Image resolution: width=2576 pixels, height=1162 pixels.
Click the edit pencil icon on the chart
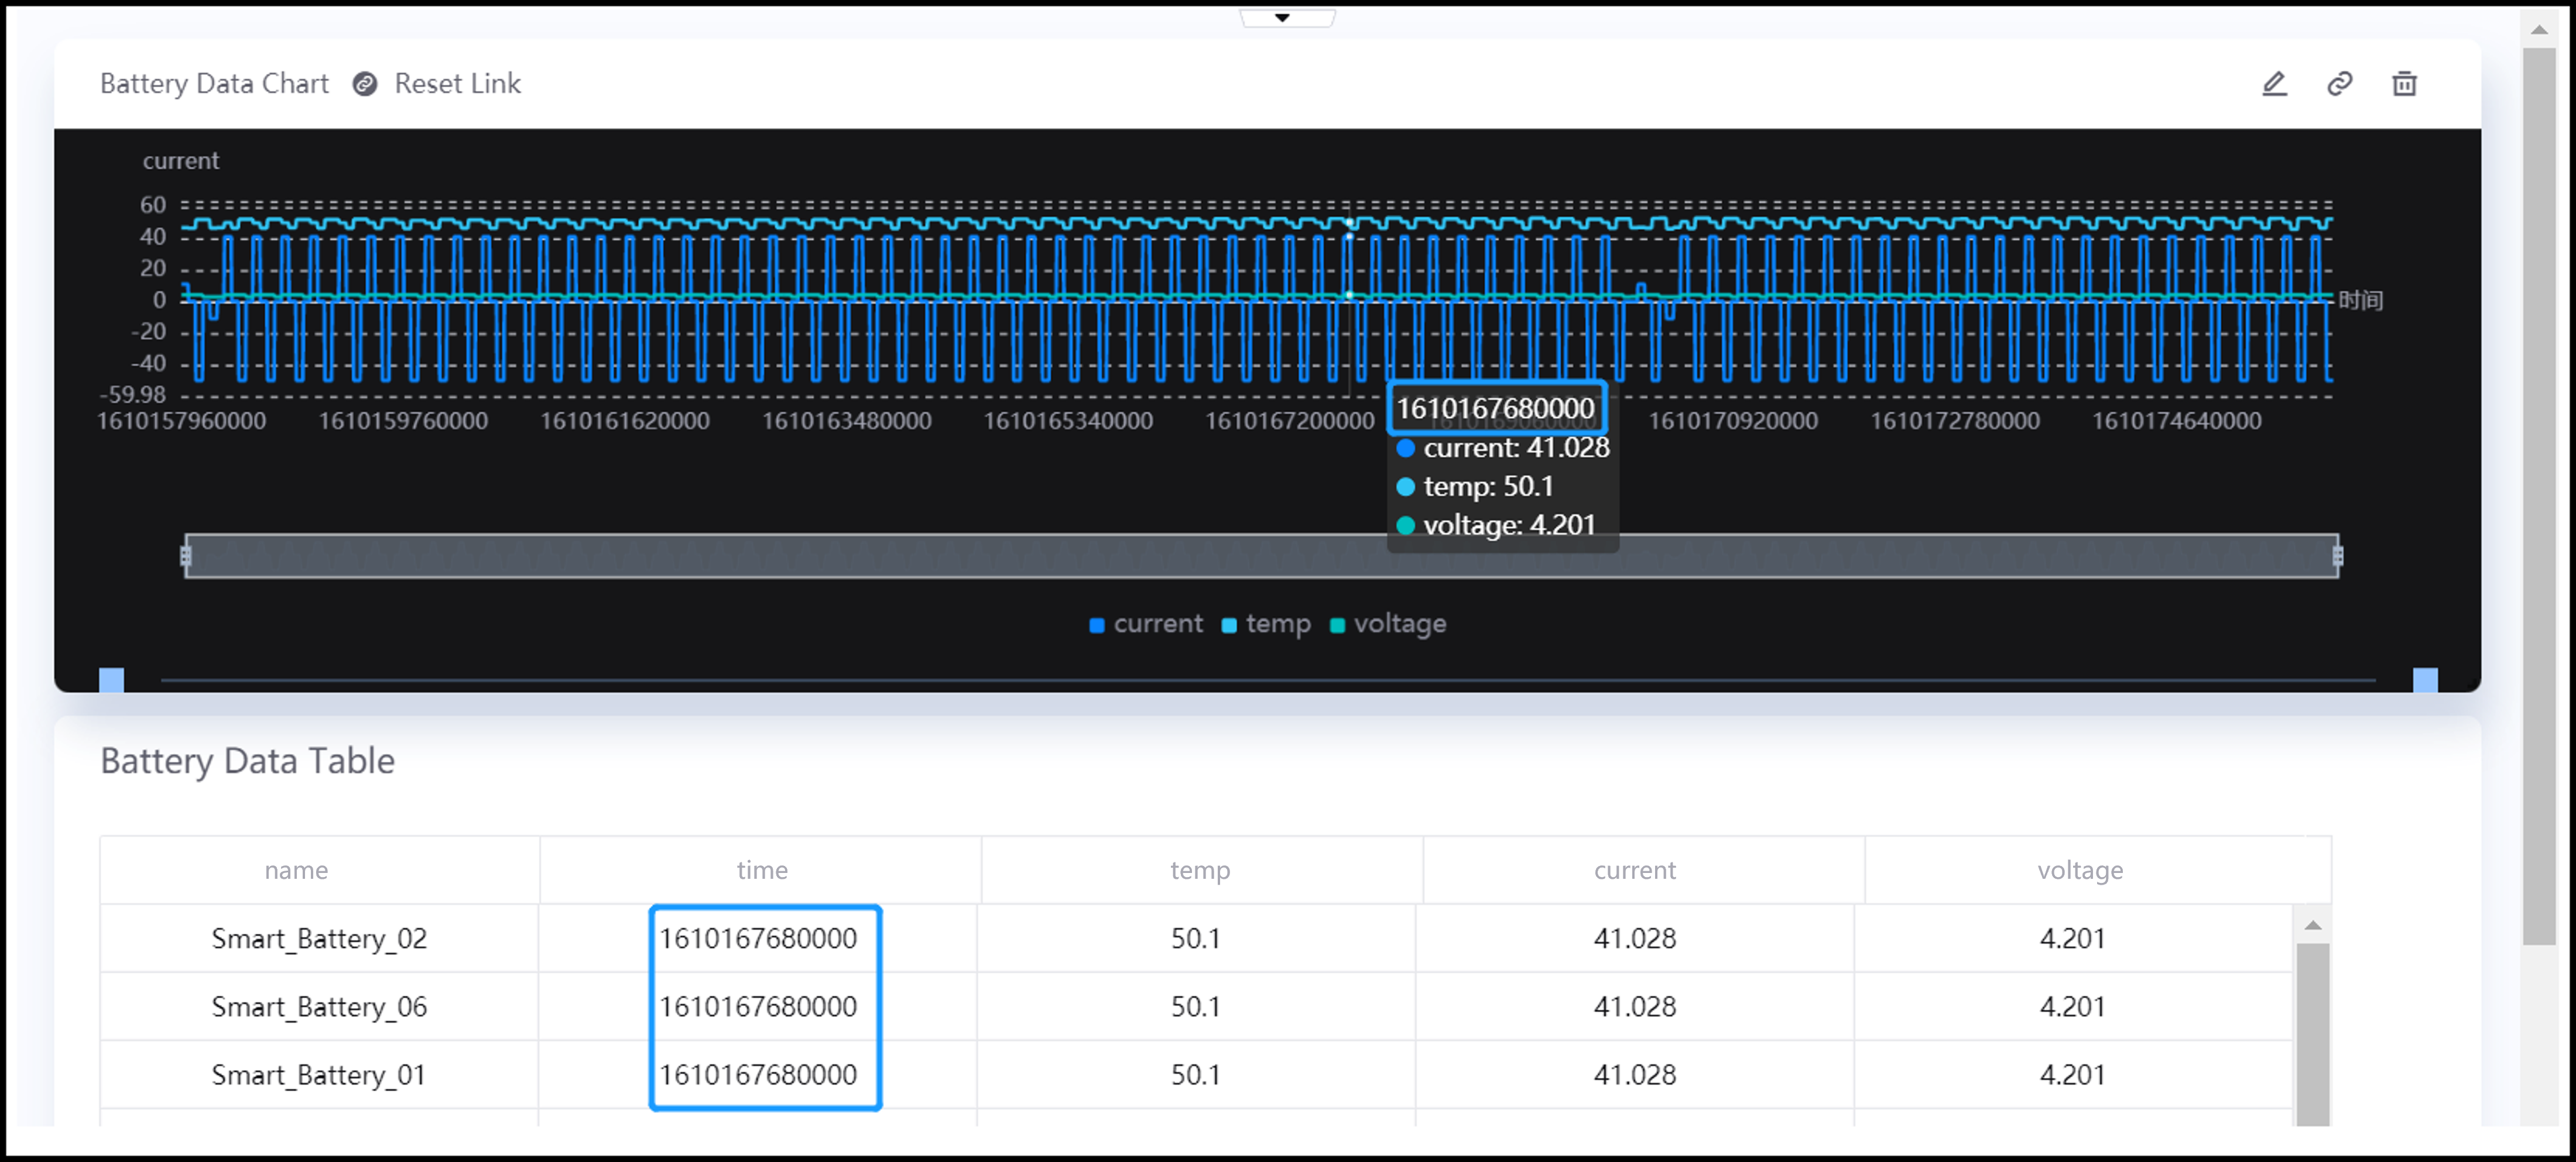click(2274, 84)
